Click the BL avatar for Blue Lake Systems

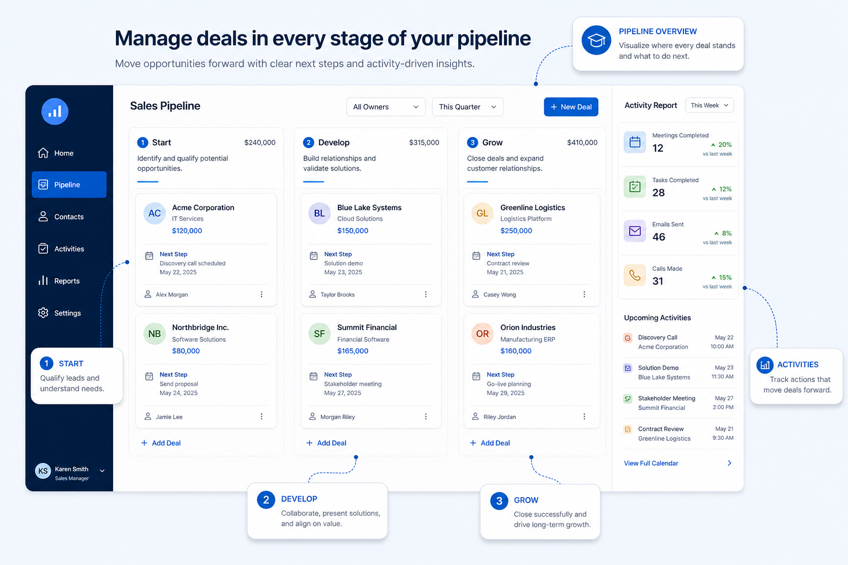(x=320, y=214)
